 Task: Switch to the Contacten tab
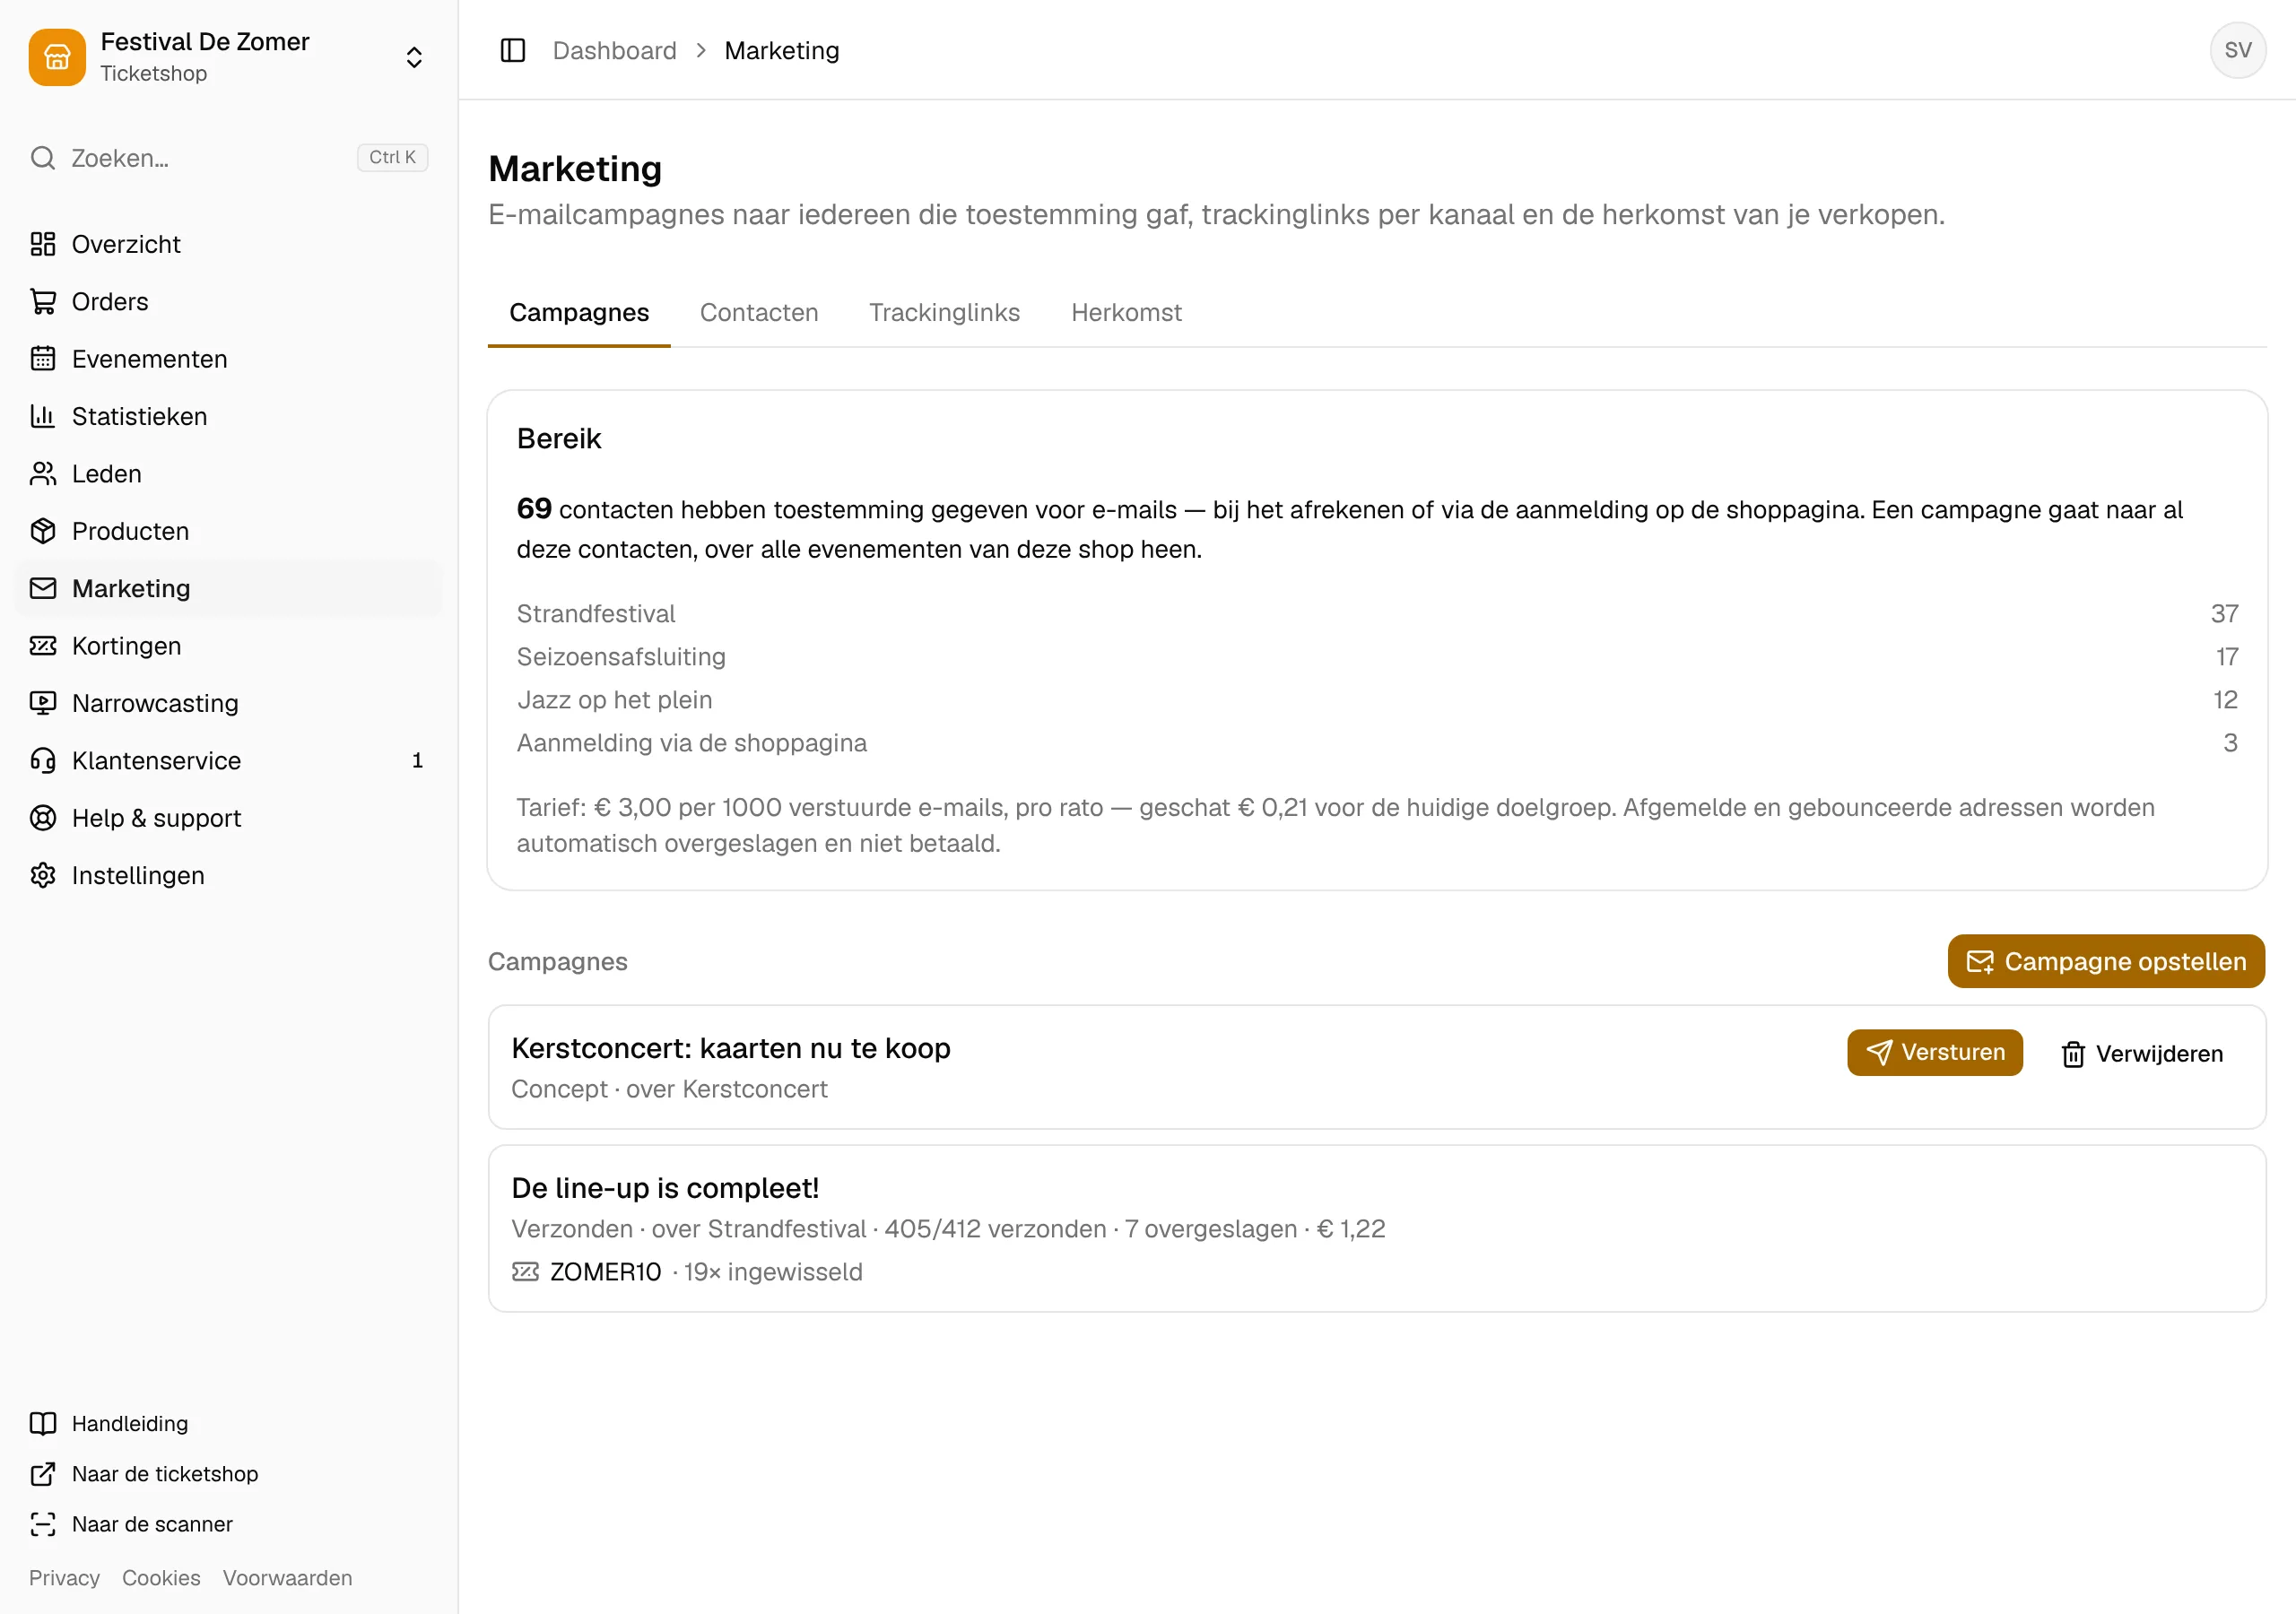point(759,313)
